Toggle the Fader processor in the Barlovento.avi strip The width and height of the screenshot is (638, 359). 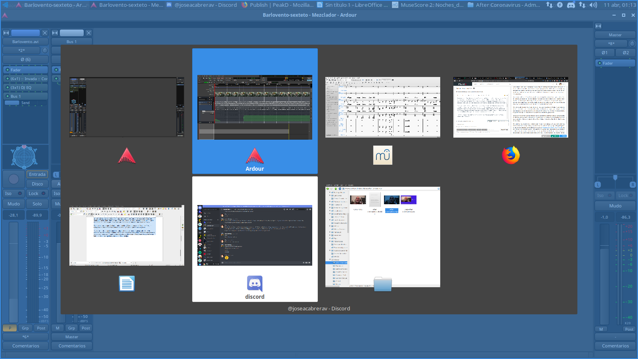point(26,70)
